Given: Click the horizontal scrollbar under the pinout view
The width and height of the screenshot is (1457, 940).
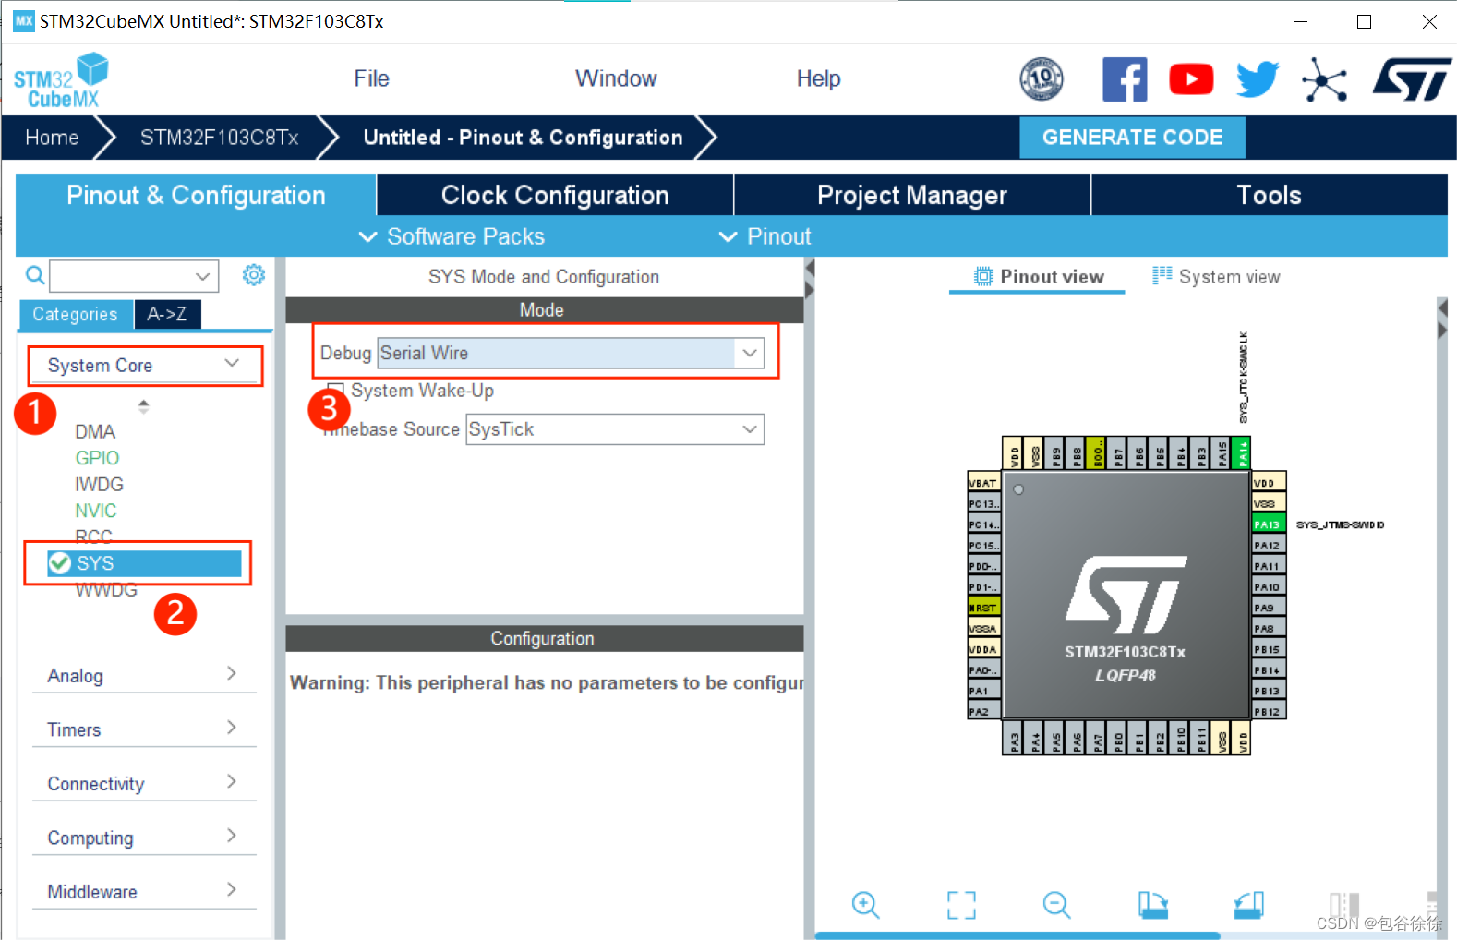Looking at the screenshot, I should coord(1017,935).
